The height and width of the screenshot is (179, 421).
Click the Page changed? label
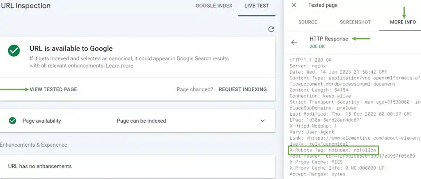pos(195,89)
